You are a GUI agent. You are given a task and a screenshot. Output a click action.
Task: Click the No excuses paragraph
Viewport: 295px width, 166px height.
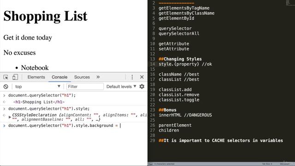click(x=19, y=53)
